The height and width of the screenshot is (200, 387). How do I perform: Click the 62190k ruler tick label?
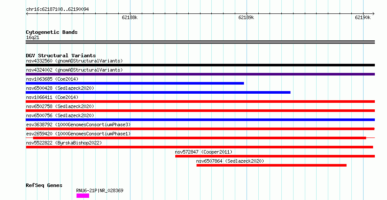point(363,17)
